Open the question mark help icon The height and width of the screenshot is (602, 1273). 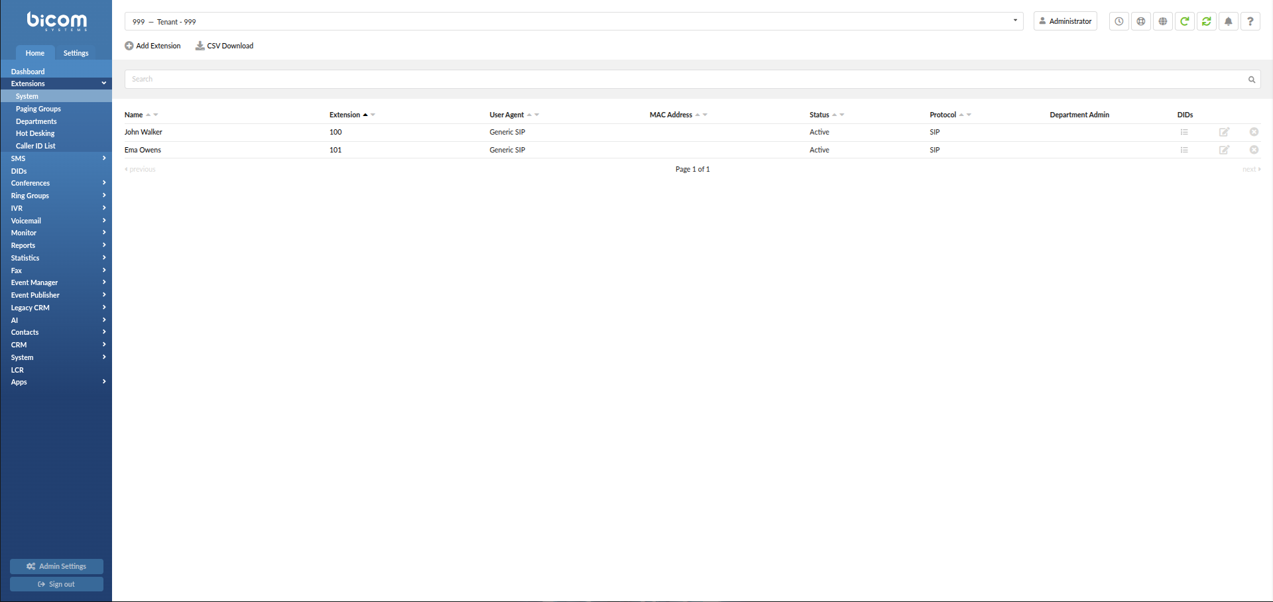pyautogui.click(x=1250, y=21)
